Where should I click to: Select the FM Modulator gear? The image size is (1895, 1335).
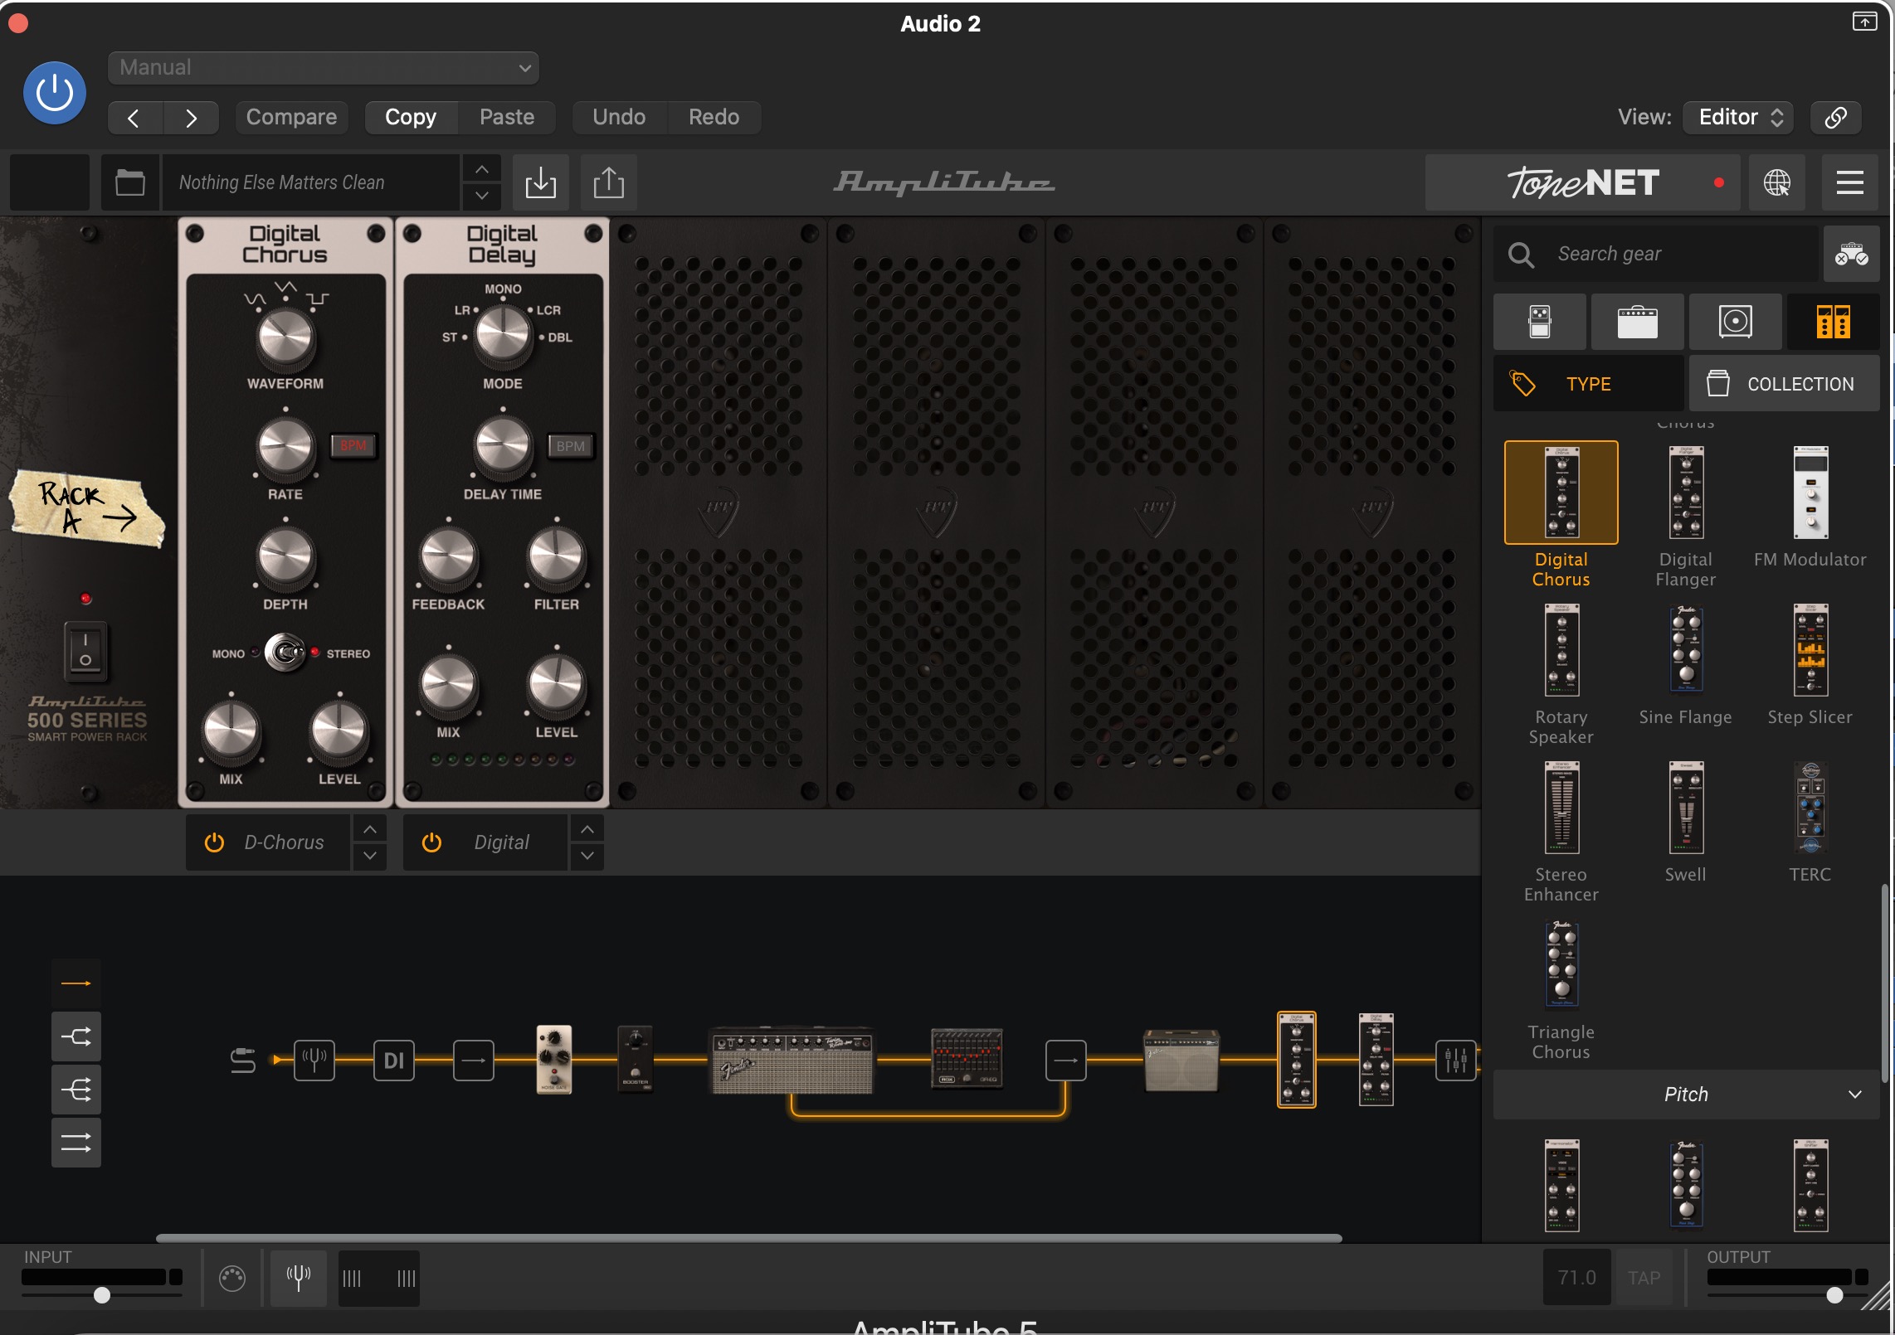click(x=1810, y=493)
